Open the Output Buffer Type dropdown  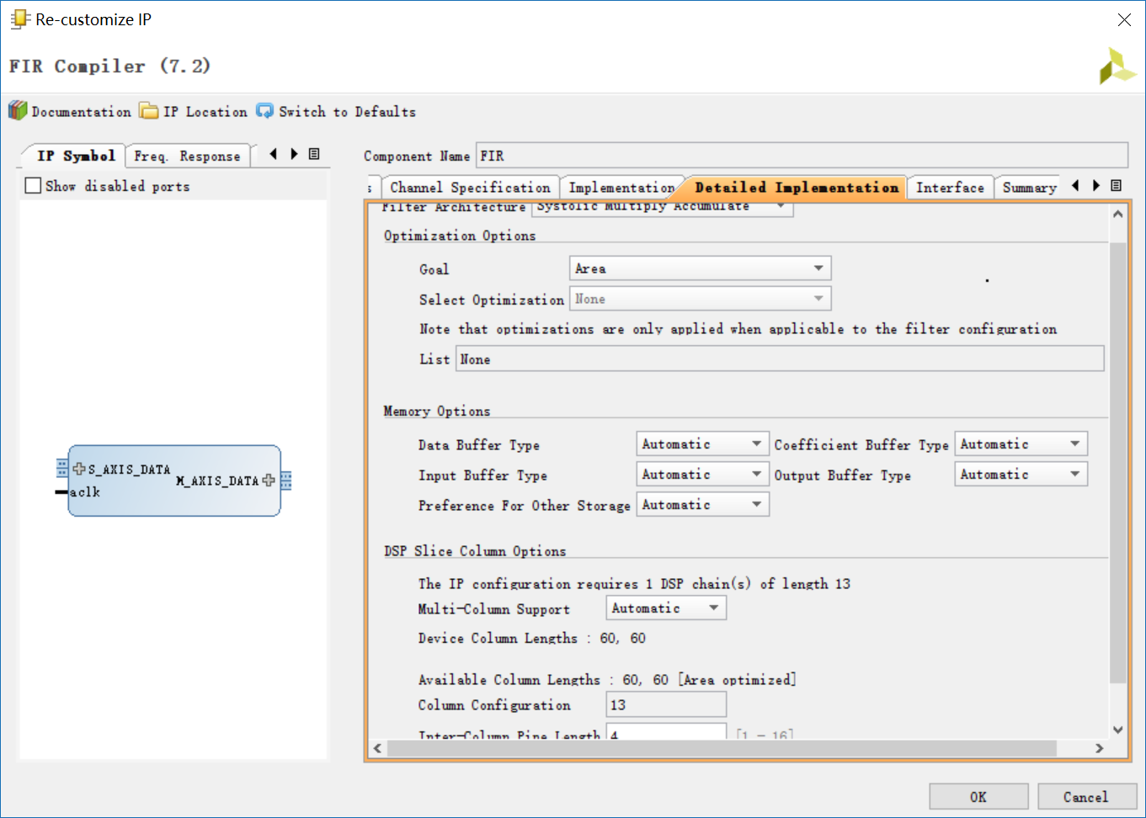[x=1021, y=475]
